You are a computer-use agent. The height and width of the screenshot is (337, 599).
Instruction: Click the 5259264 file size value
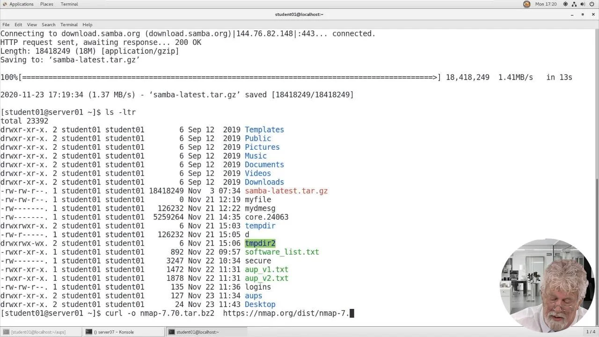tap(168, 217)
